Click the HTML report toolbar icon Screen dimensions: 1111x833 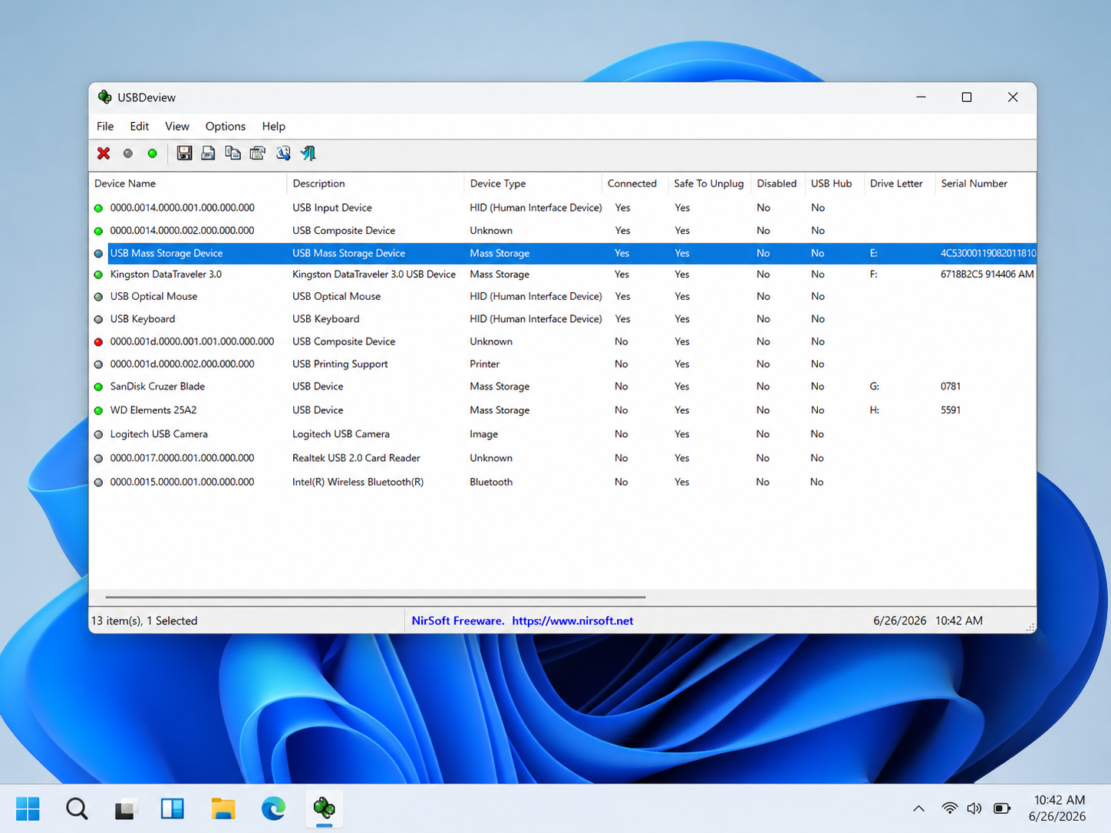tap(208, 153)
